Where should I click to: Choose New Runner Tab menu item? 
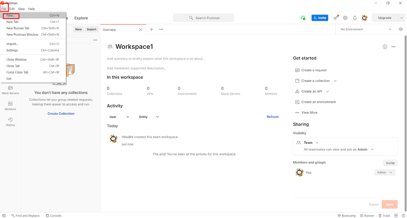coord(33,28)
